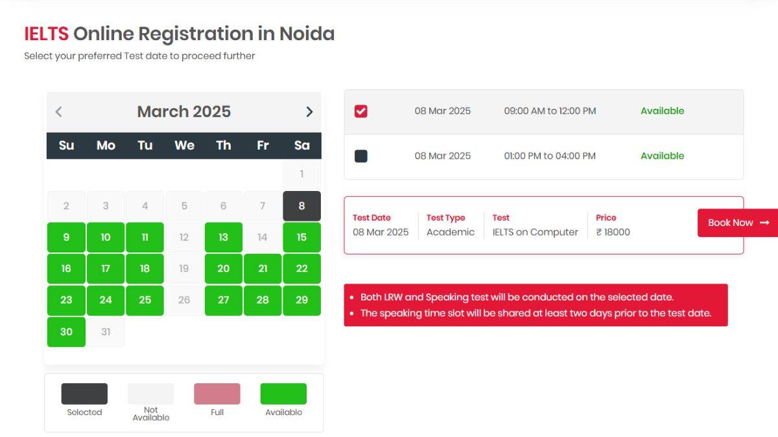Check the 01:00 PM to 04:00 PM slot

click(x=361, y=155)
